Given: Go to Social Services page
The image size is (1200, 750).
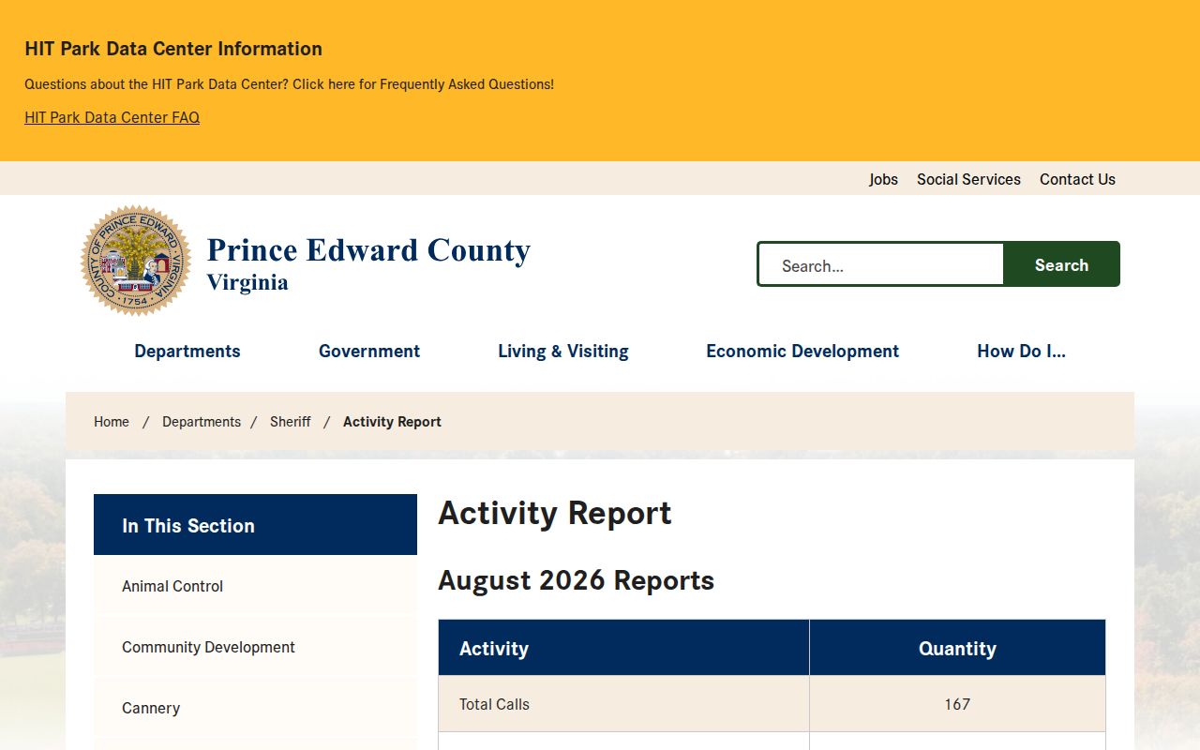Looking at the screenshot, I should coord(968,179).
